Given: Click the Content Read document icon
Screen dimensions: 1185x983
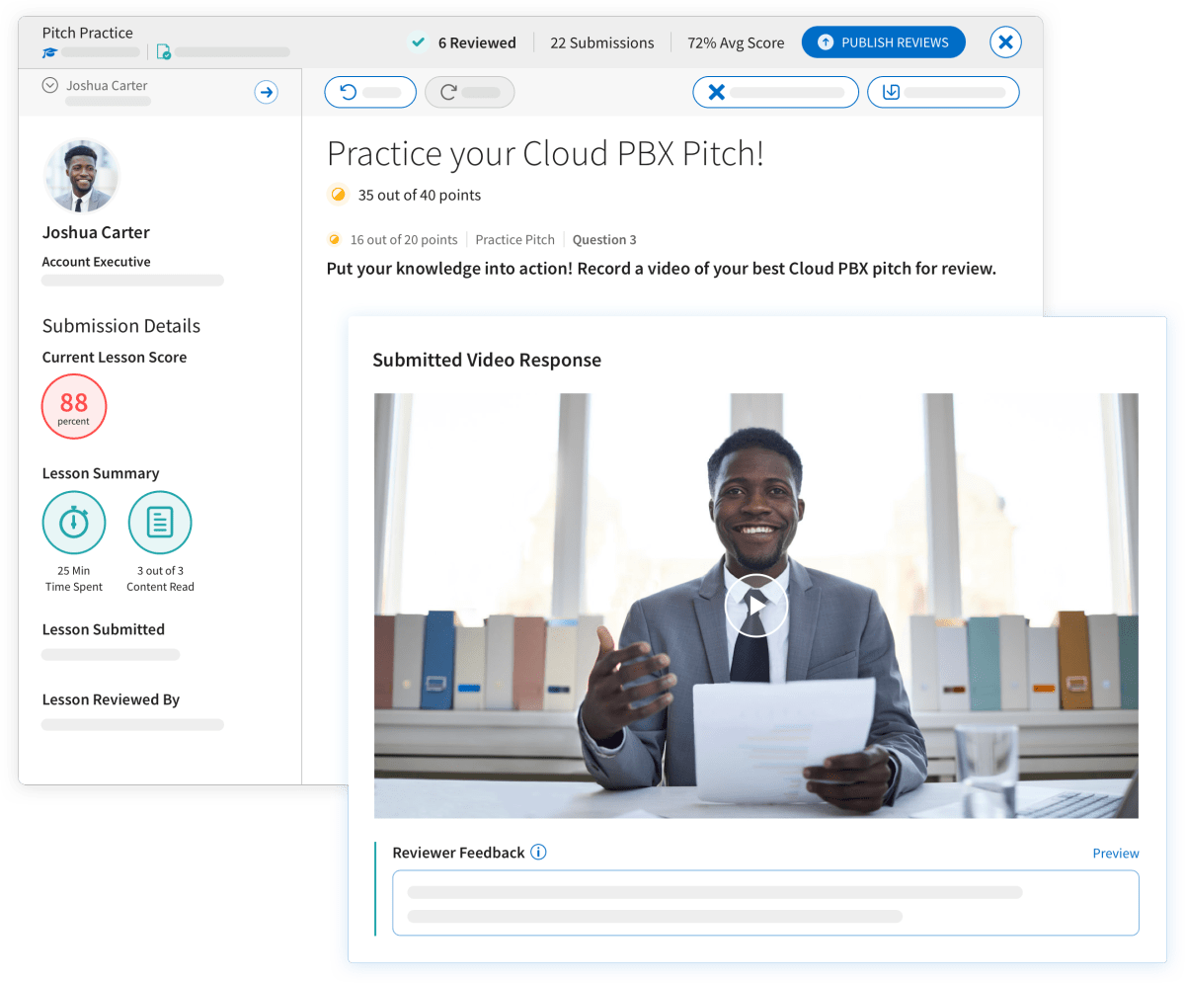Looking at the screenshot, I should click(159, 522).
